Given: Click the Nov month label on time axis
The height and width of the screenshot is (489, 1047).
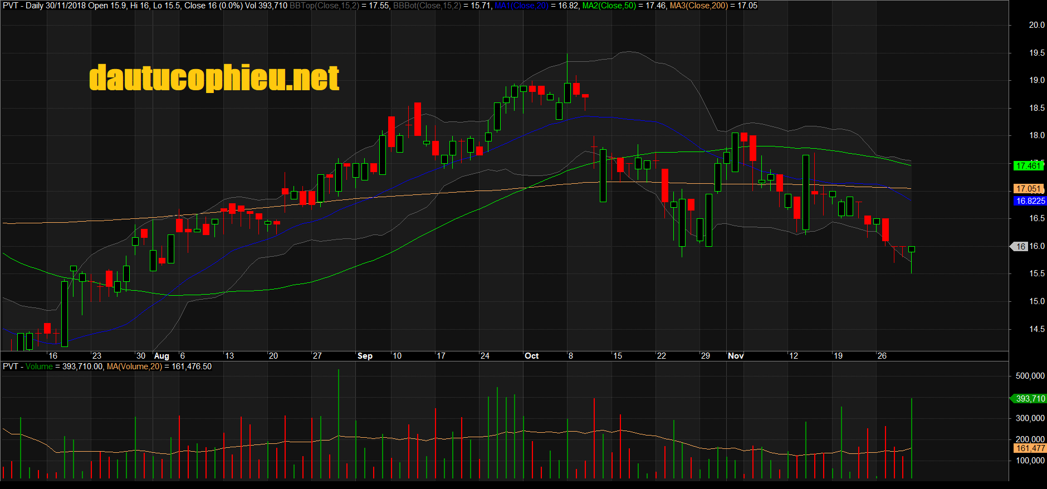Looking at the screenshot, I should pyautogui.click(x=736, y=356).
